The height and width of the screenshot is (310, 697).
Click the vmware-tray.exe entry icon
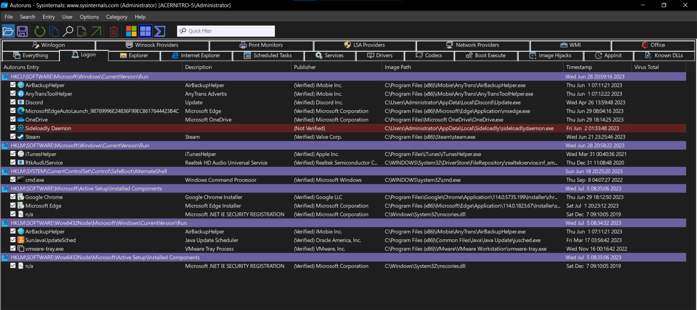pos(21,249)
